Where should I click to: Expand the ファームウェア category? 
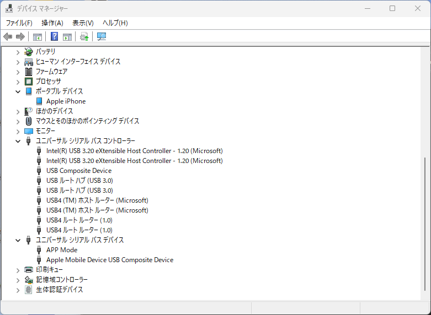(x=18, y=72)
